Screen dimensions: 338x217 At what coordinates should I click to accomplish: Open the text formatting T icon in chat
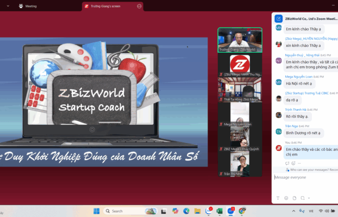pyautogui.click(x=278, y=198)
